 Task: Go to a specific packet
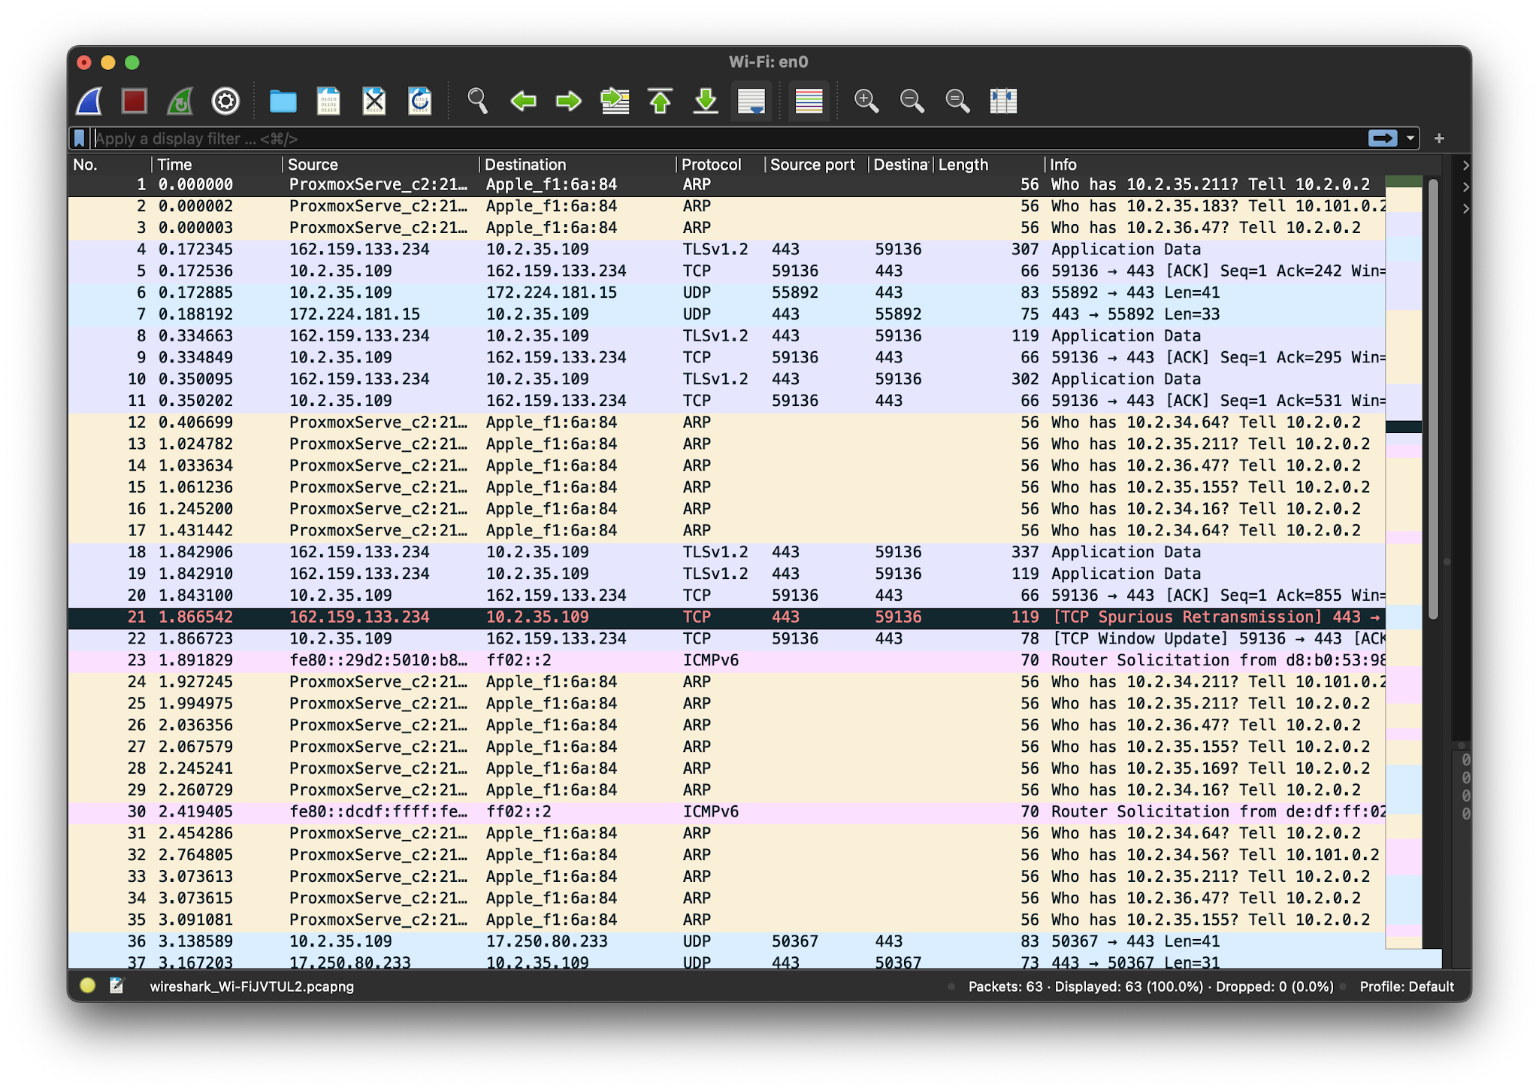coord(615,101)
